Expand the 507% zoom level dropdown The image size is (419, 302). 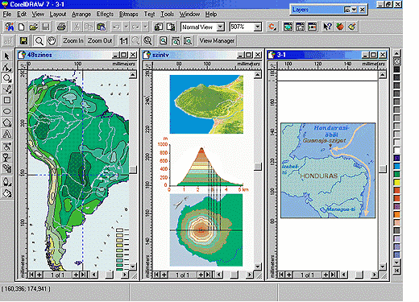click(257, 27)
